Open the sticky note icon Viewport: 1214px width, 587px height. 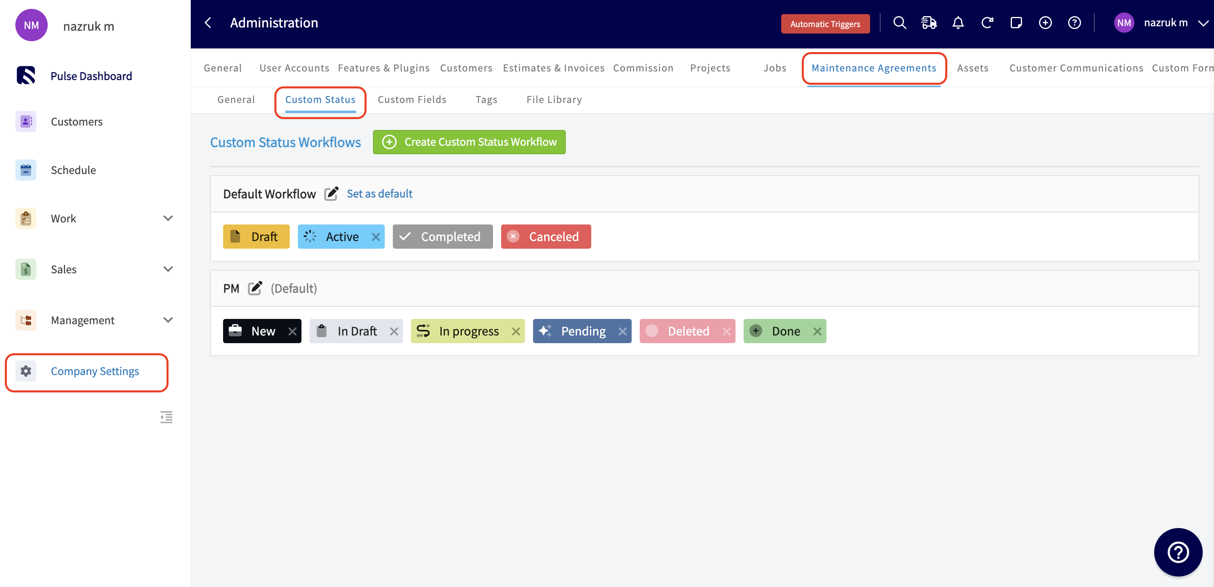point(1016,23)
